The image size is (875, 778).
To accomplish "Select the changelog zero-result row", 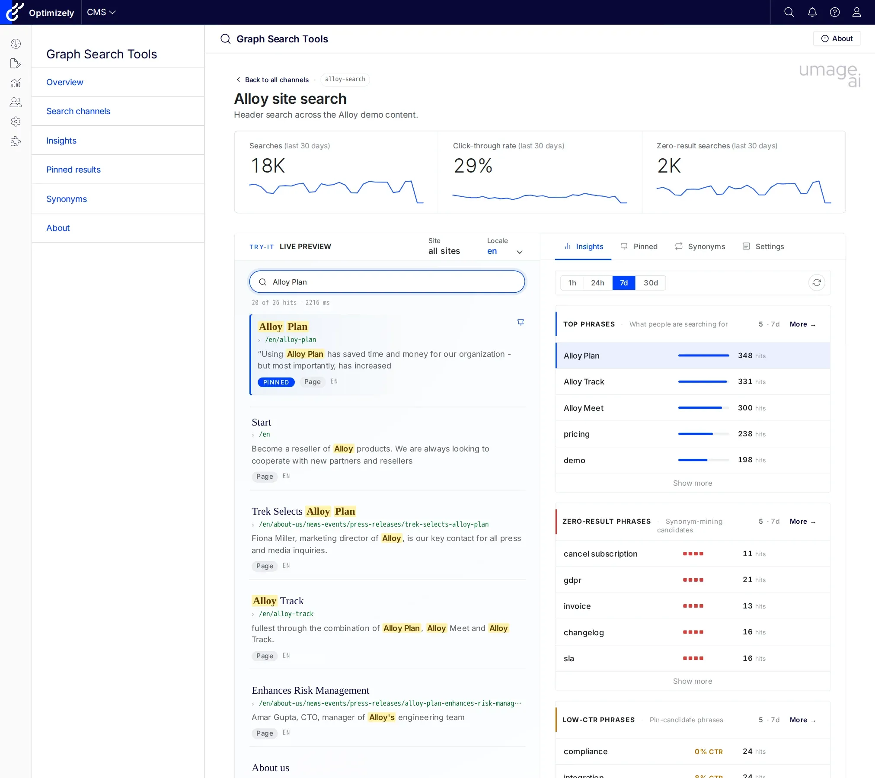I will tap(693, 632).
